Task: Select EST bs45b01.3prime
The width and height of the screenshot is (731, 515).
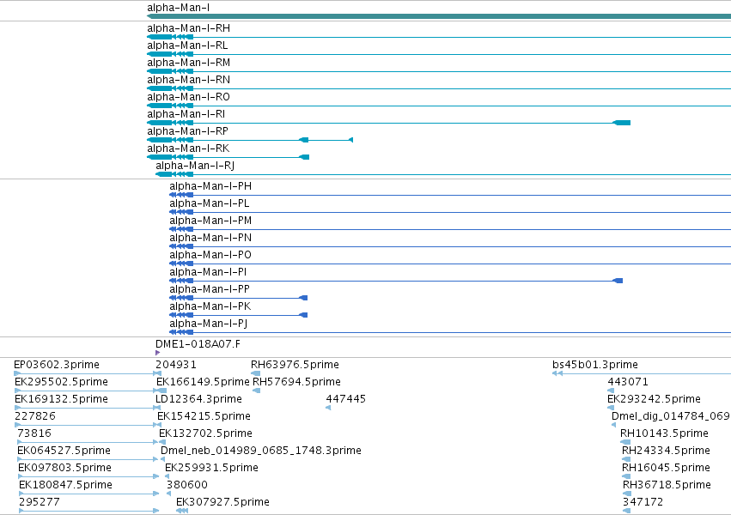Action: click(595, 365)
